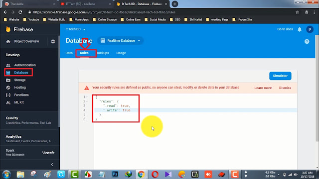Switch to the Usage tab
Screen dimensions: 319x179
click(x=121, y=53)
